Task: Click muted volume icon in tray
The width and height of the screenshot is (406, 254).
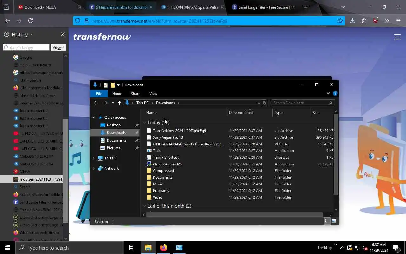Action: coord(365,248)
